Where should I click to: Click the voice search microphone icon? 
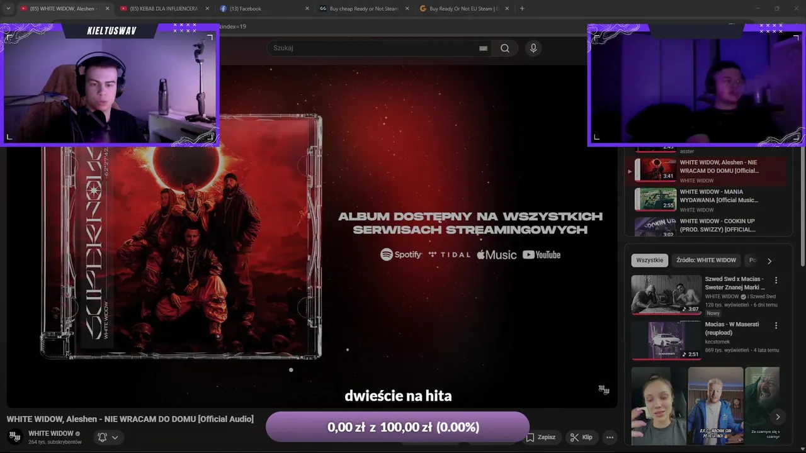click(x=533, y=48)
